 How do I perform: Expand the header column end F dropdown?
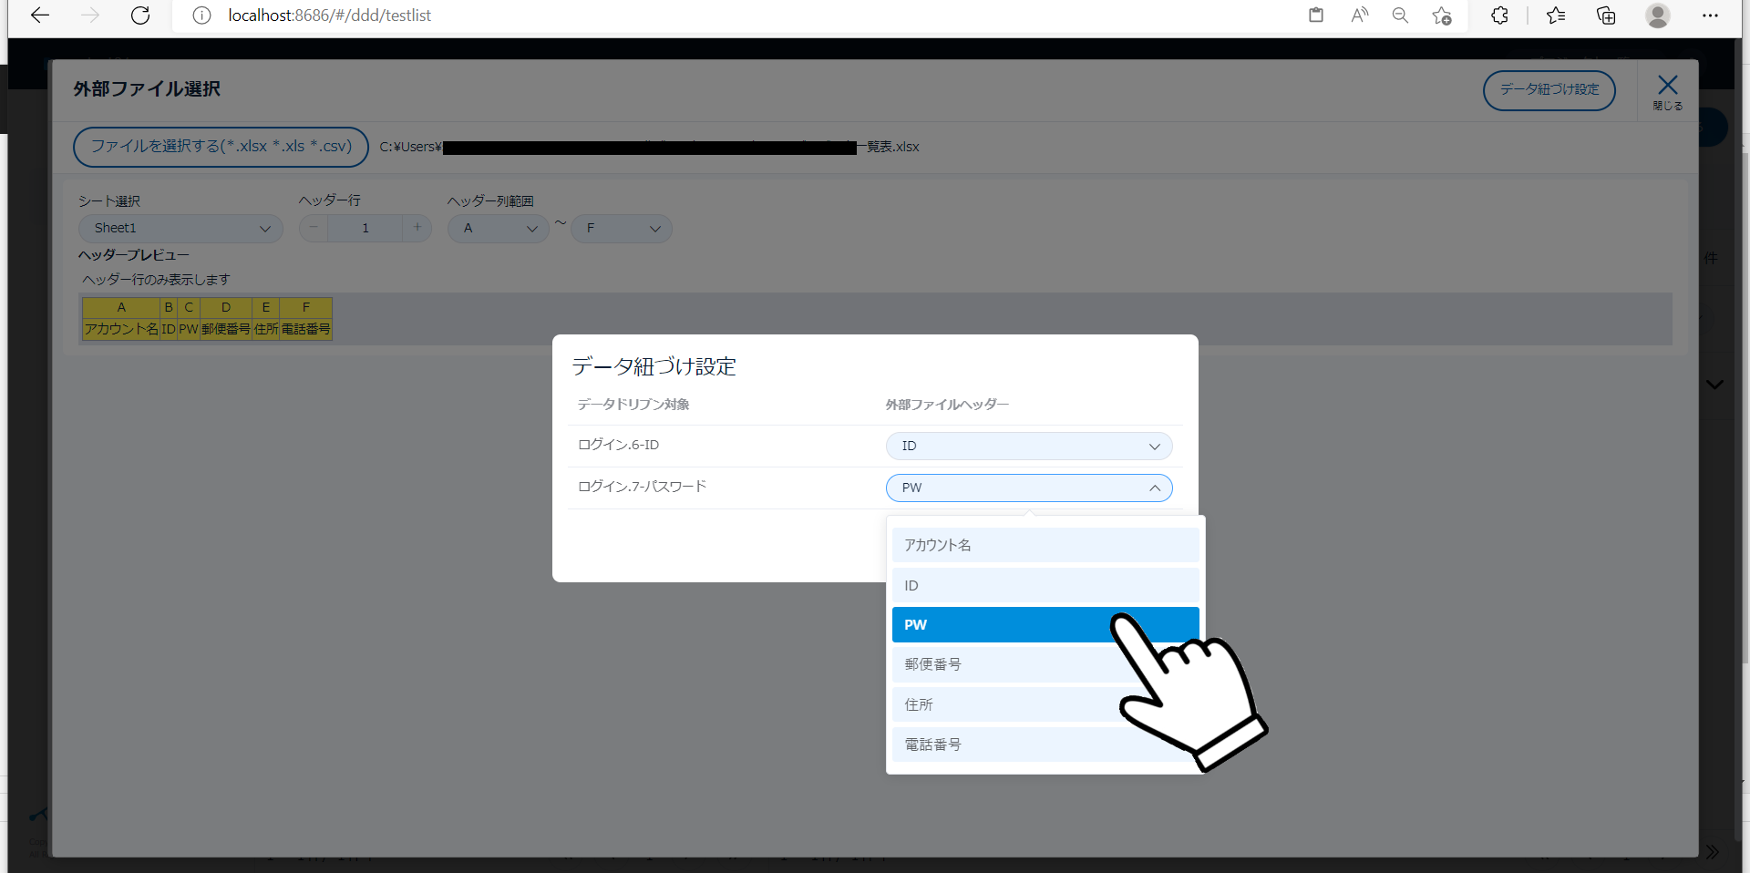622,229
